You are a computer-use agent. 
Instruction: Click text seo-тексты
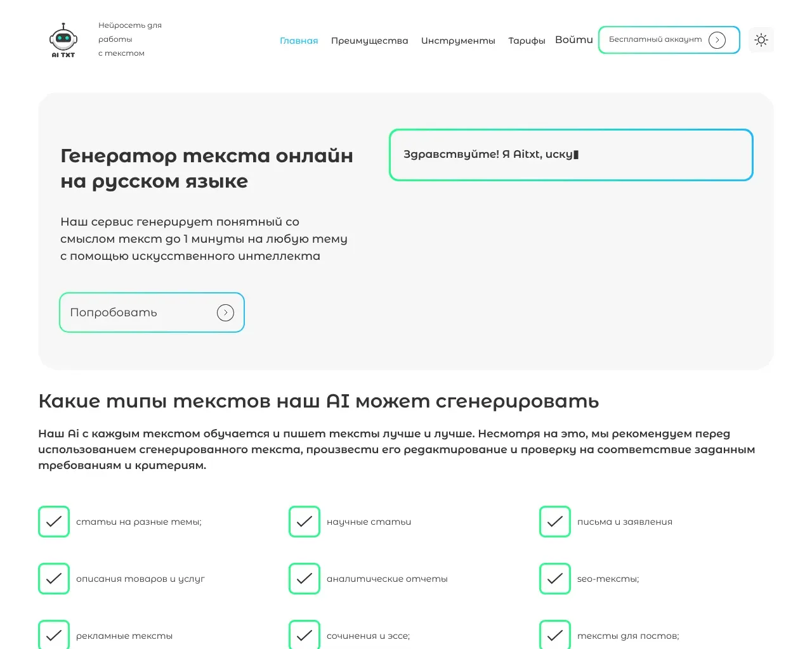[x=608, y=579]
